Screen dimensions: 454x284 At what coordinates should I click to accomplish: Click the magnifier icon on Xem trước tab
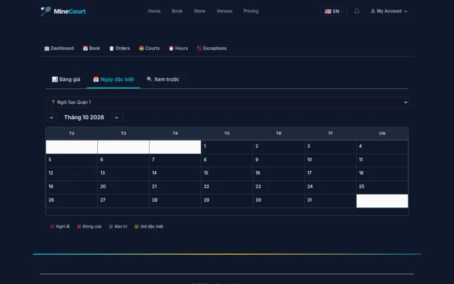click(x=149, y=79)
